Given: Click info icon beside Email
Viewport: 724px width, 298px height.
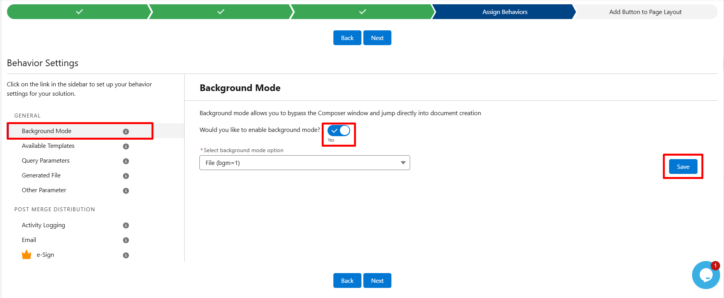Looking at the screenshot, I should tap(126, 240).
